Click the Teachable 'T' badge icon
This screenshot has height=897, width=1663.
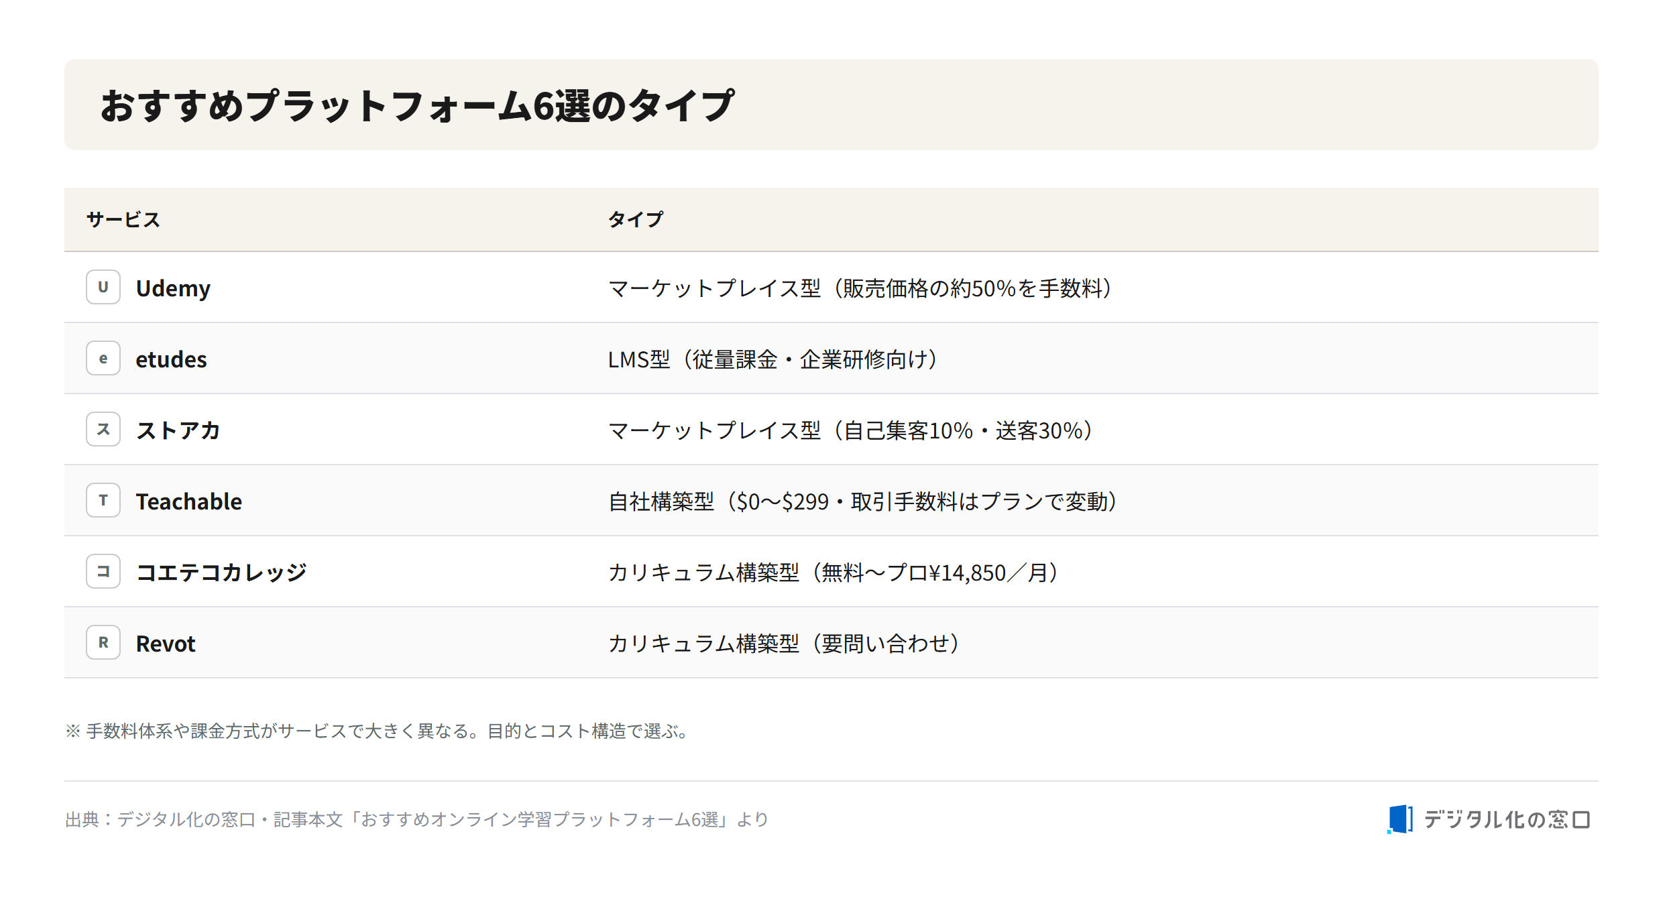click(103, 500)
